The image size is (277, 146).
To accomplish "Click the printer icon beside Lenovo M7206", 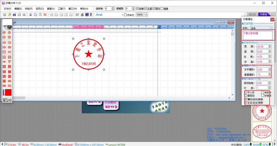I will (x=107, y=145).
